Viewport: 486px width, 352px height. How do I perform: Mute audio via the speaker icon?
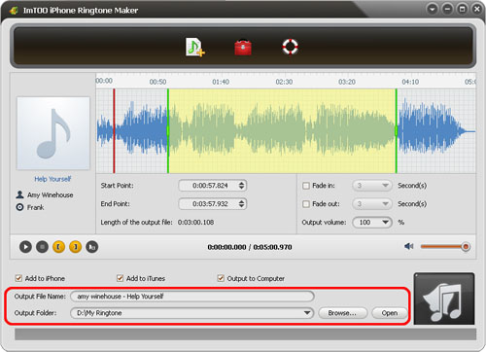click(409, 247)
